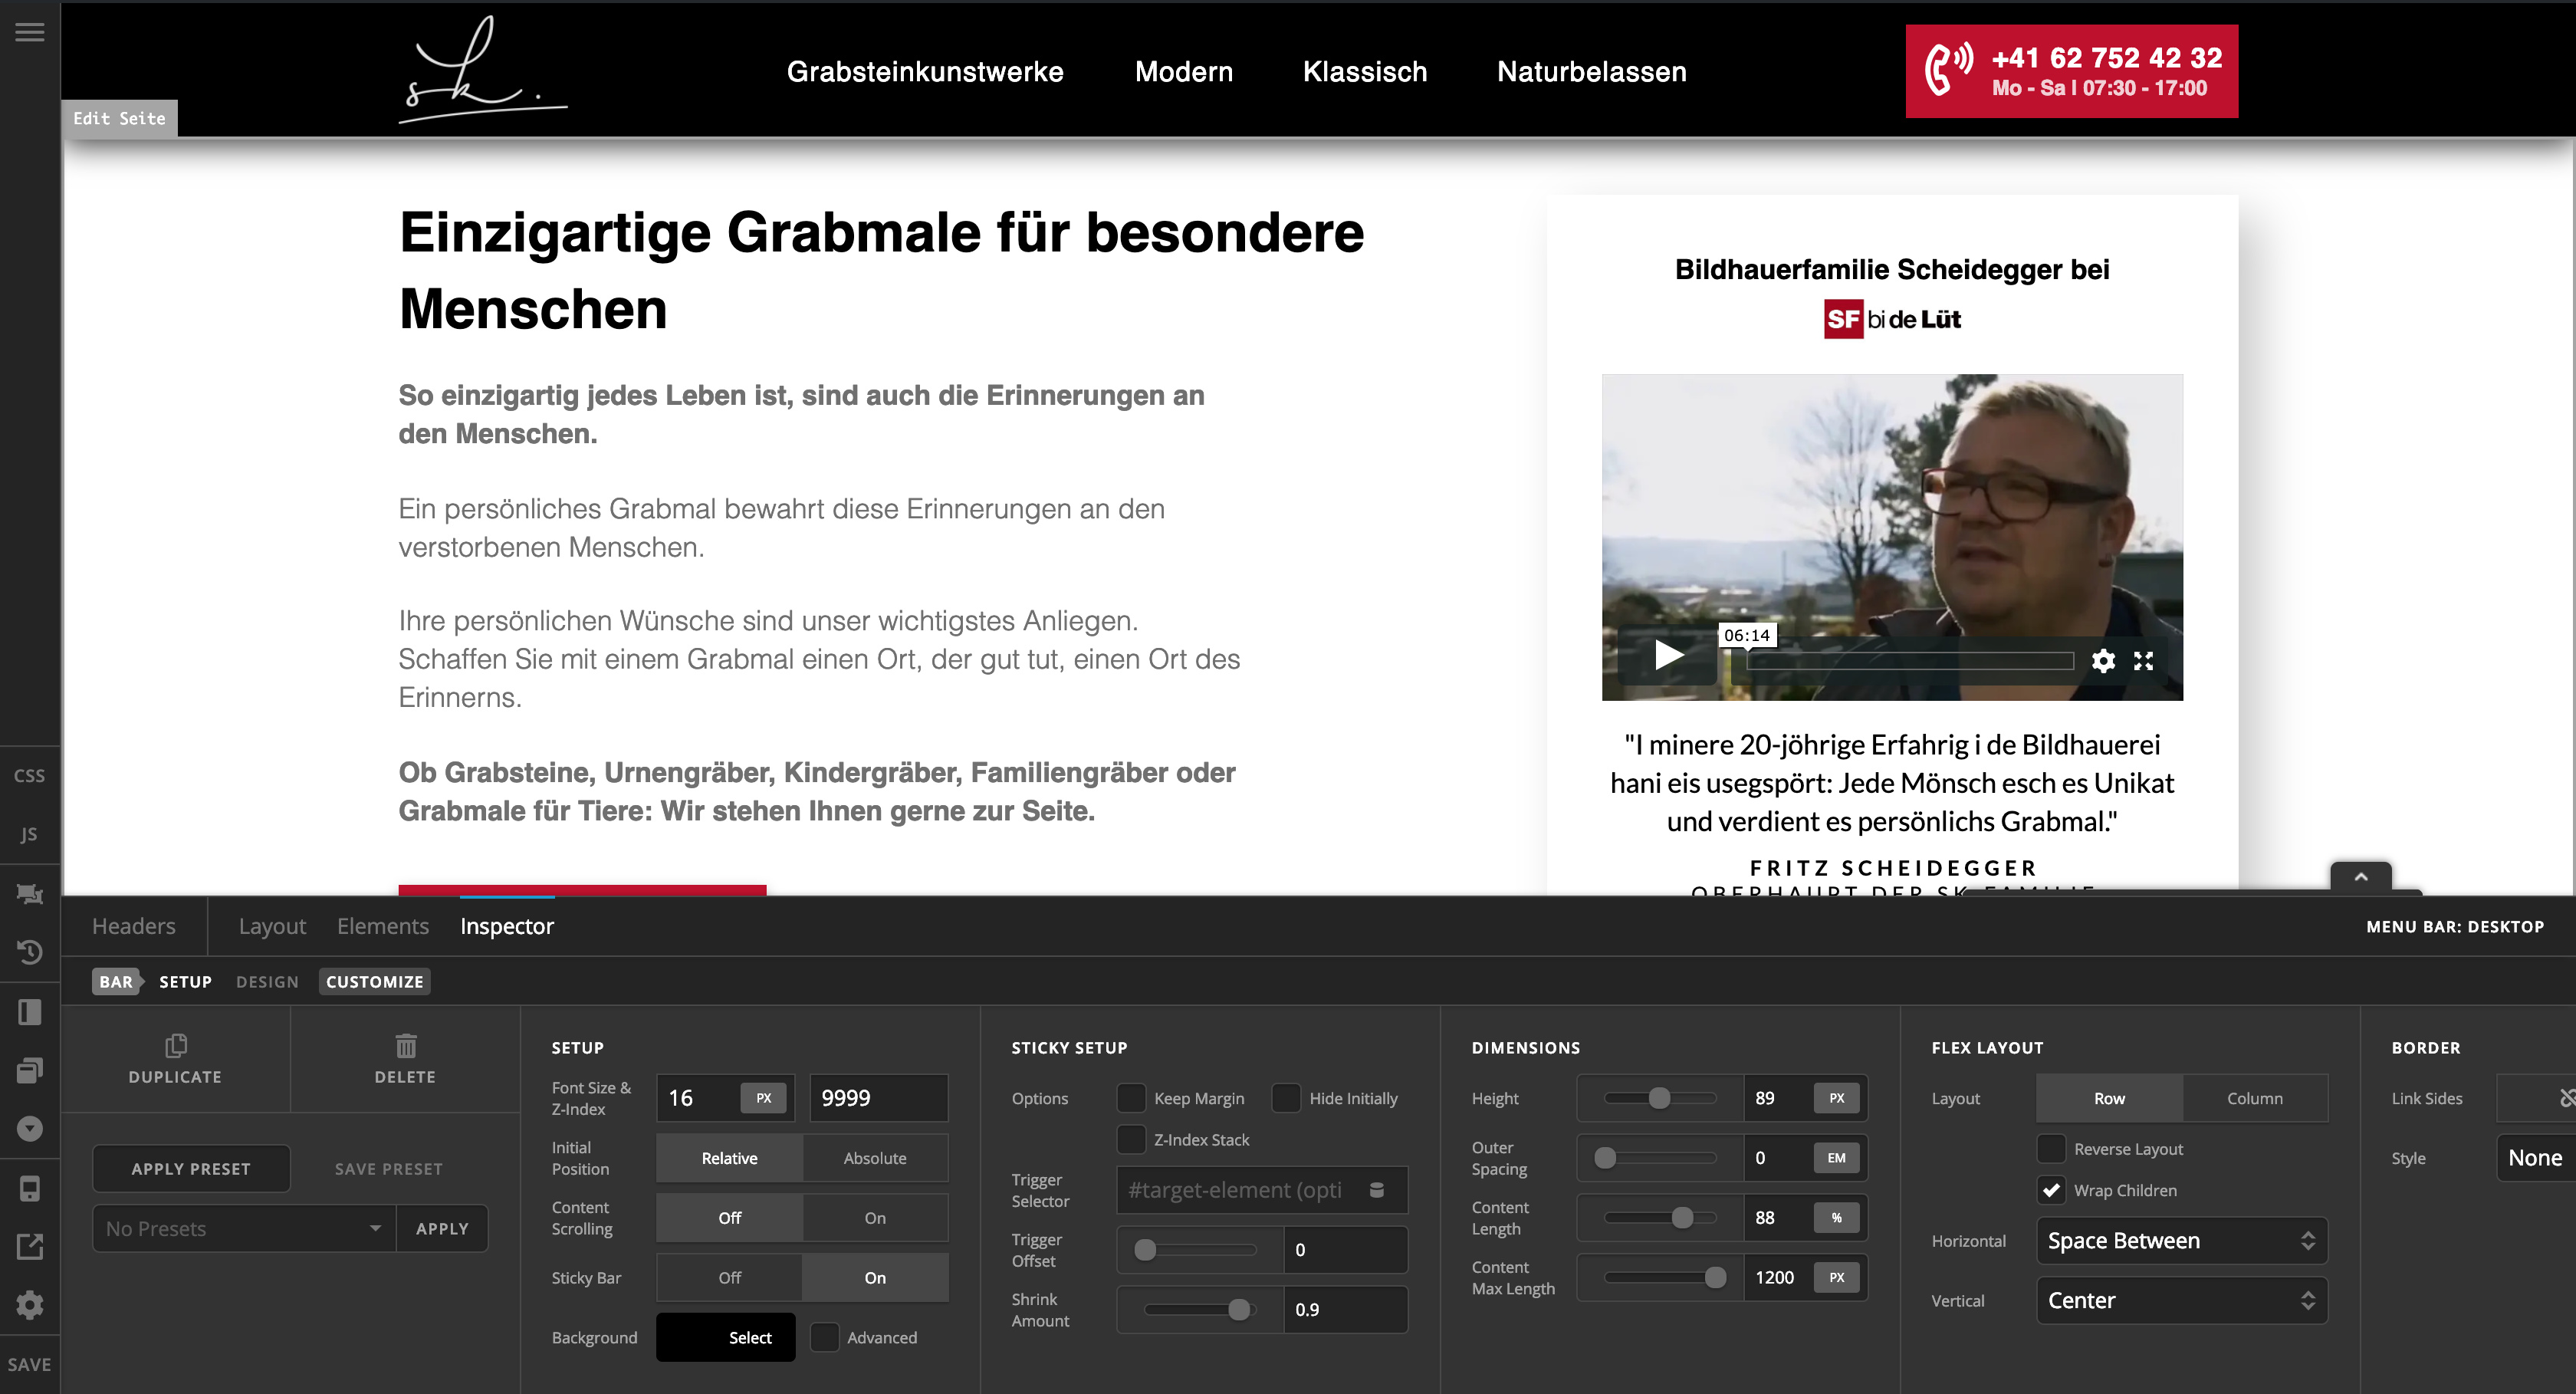Click the Apply Preset button

pos(191,1169)
